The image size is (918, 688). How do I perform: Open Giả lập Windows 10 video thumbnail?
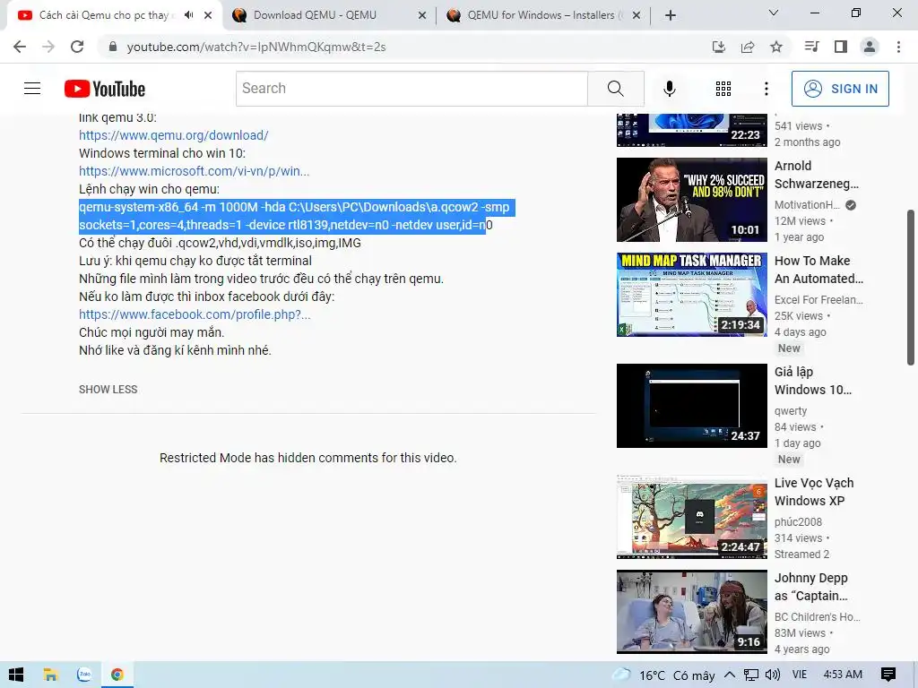click(691, 406)
